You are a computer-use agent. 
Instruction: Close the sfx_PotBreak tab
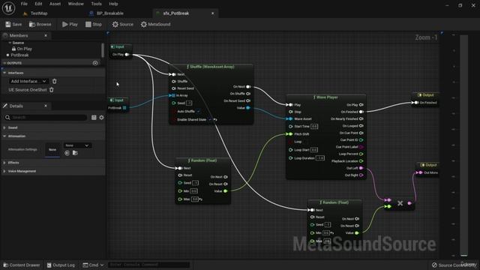click(x=213, y=13)
